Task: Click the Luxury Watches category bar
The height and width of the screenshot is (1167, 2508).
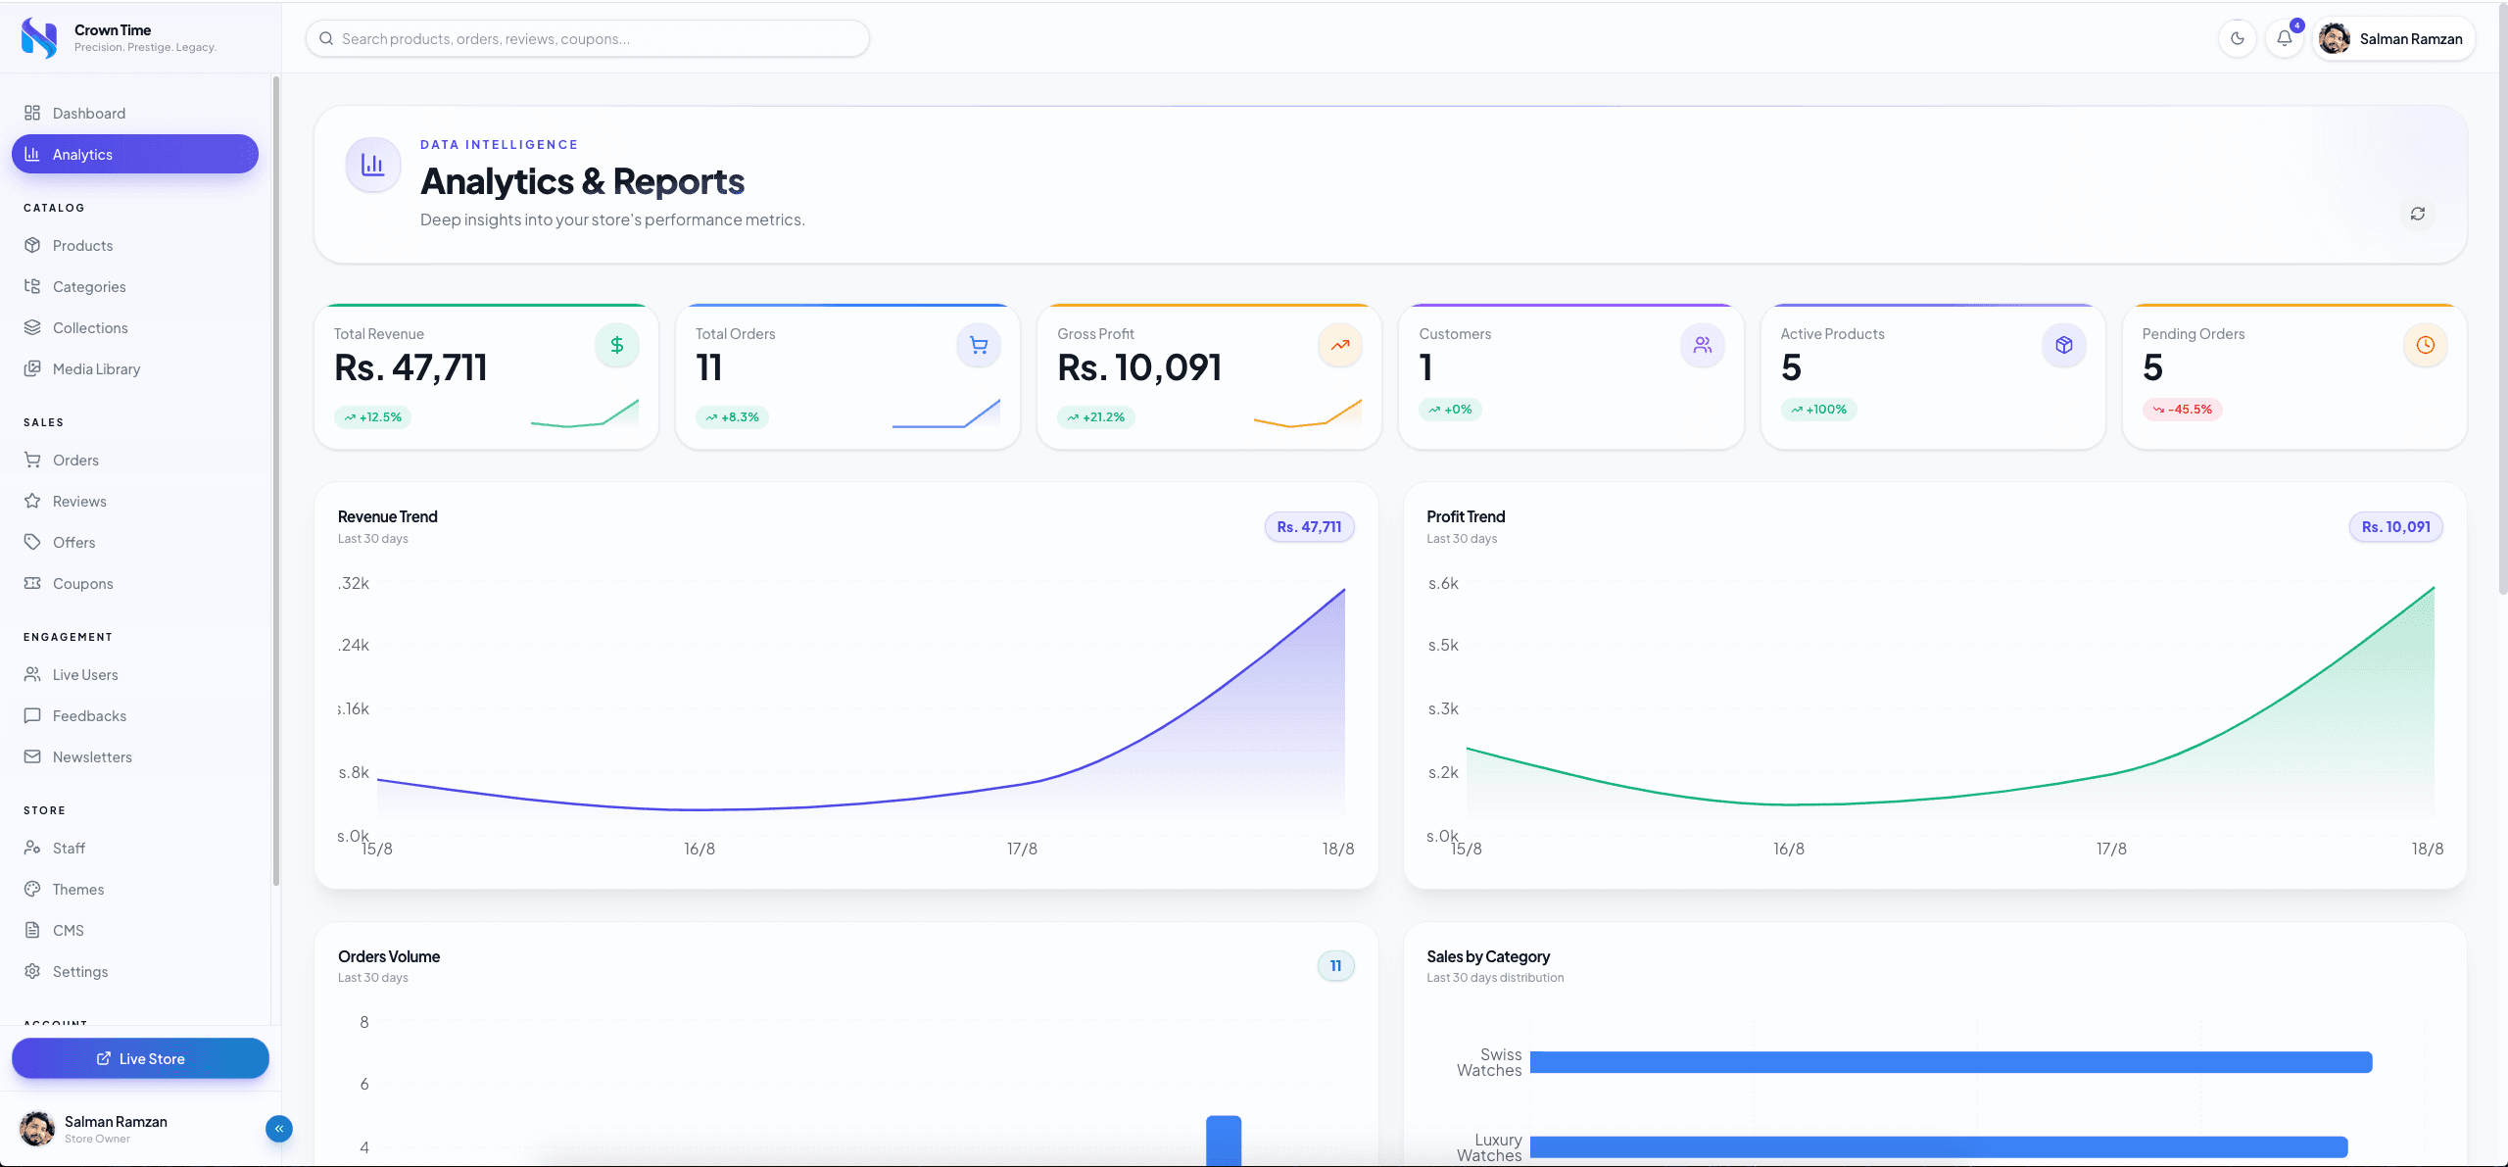Action: pyautogui.click(x=1940, y=1148)
